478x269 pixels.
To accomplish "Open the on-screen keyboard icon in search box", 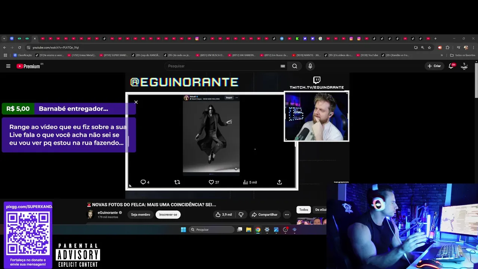I will pos(283,66).
